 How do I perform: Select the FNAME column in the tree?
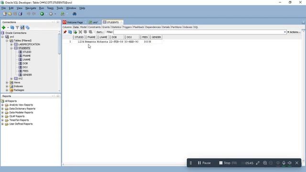[27, 56]
